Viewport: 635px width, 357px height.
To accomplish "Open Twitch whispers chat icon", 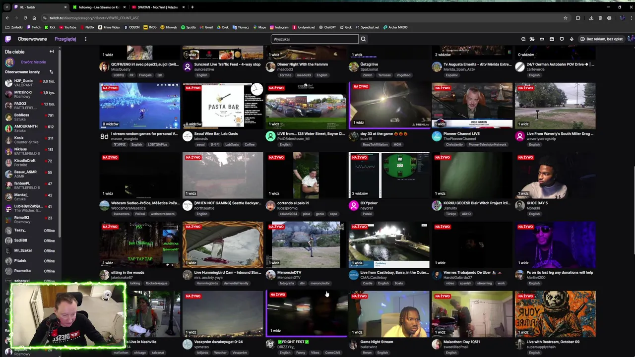I will (562, 39).
